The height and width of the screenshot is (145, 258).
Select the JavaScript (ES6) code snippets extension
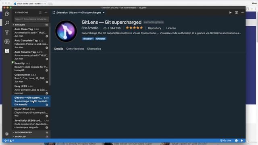[31, 124]
